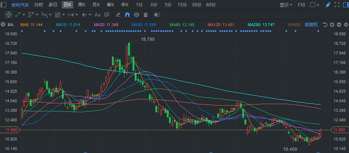Click the MA120: 13.401 label
The width and height of the screenshot is (349, 153).
[221, 25]
